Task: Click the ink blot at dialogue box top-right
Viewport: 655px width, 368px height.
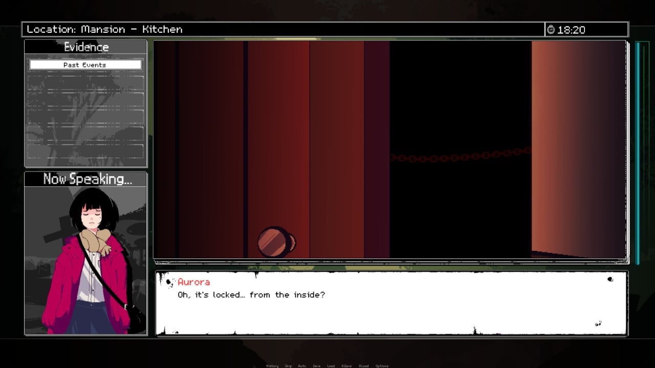Action: [x=610, y=279]
